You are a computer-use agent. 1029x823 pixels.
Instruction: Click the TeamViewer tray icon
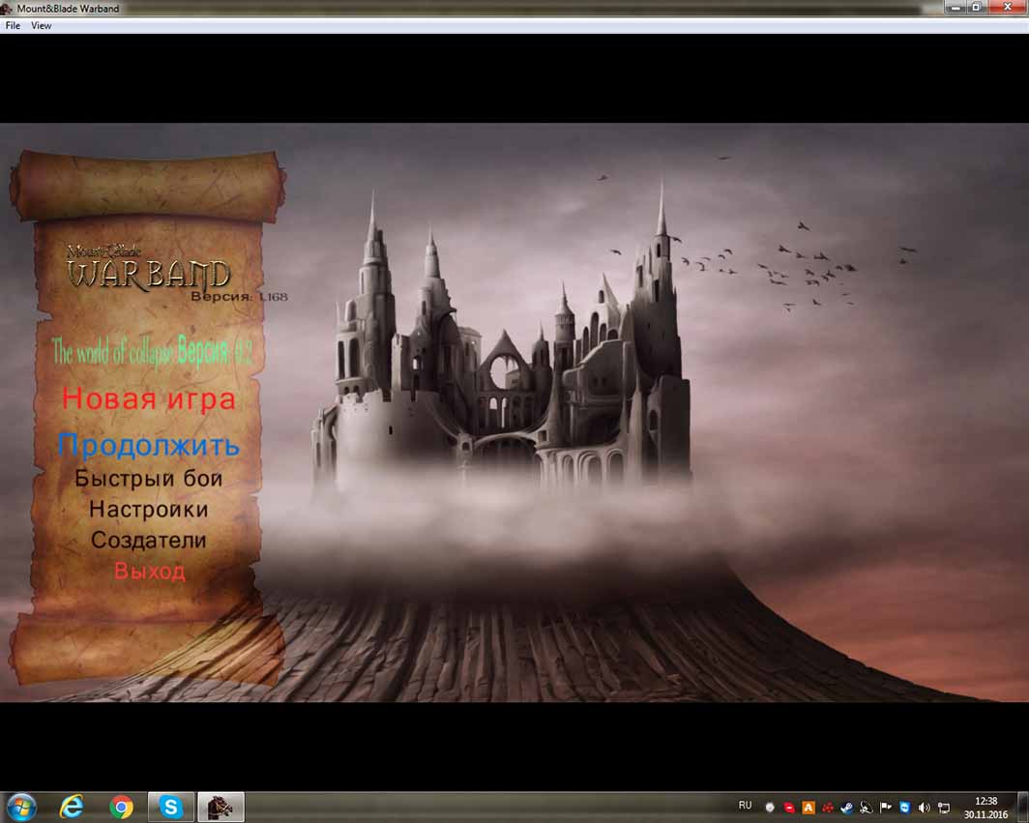904,807
